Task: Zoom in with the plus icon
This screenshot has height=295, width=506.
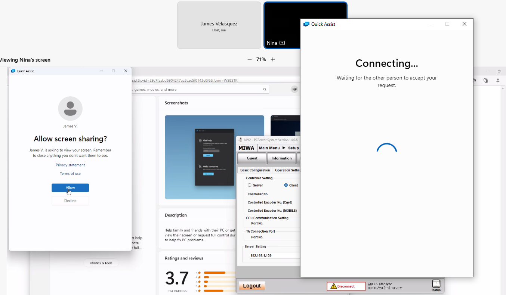Action: 273,60
